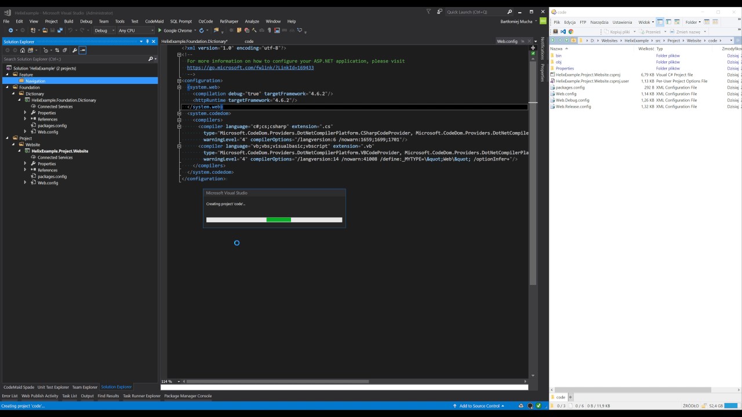Screen dimensions: 742x417
Task: Open the Build menu
Action: [x=68, y=21]
